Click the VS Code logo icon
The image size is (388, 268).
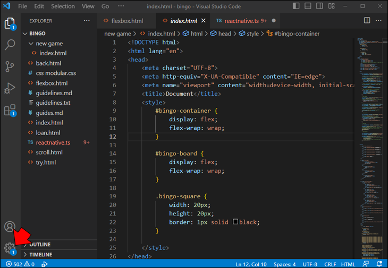[x=7, y=6]
